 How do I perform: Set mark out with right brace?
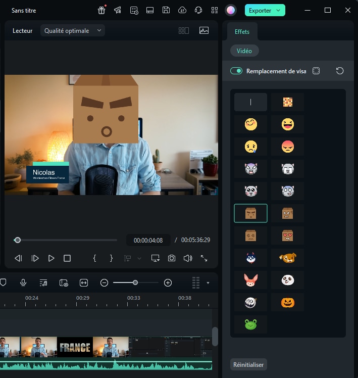(x=111, y=258)
